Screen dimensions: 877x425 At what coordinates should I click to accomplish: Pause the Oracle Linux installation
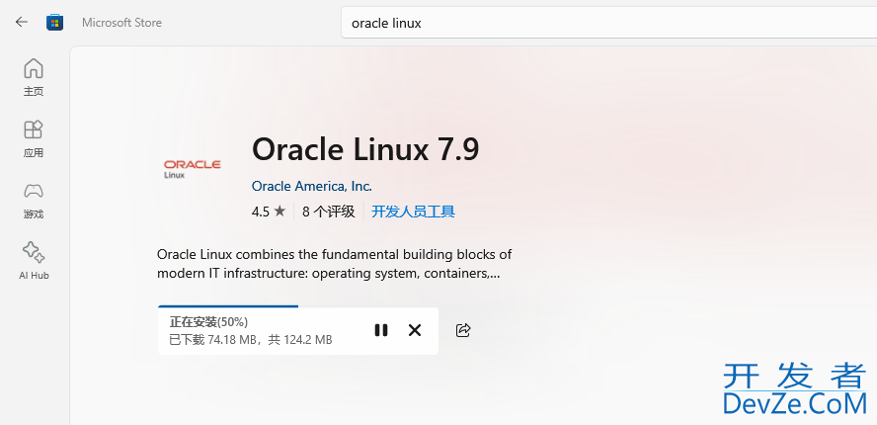pyautogui.click(x=381, y=330)
